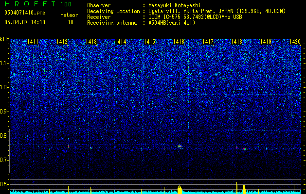306x194 pixels.
Task: Click the 1411 time marker
Action: (x=33, y=42)
